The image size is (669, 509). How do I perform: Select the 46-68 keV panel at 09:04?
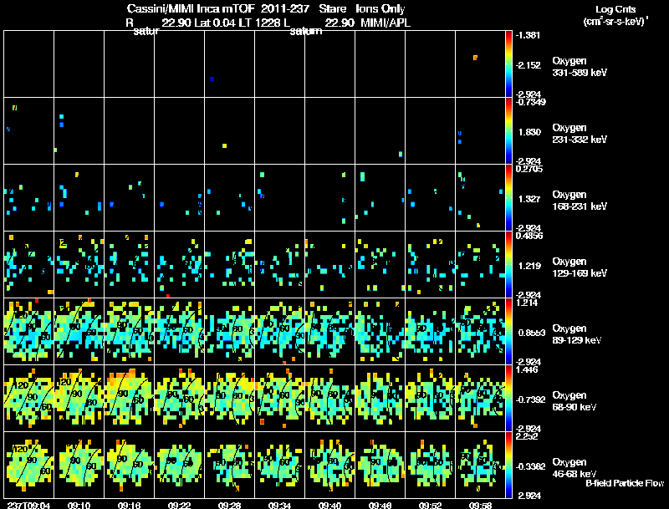click(x=29, y=465)
